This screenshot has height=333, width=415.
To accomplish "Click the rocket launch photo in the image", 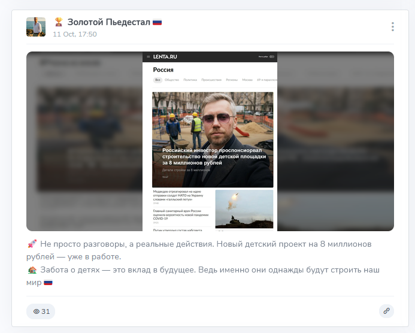I will (244, 209).
